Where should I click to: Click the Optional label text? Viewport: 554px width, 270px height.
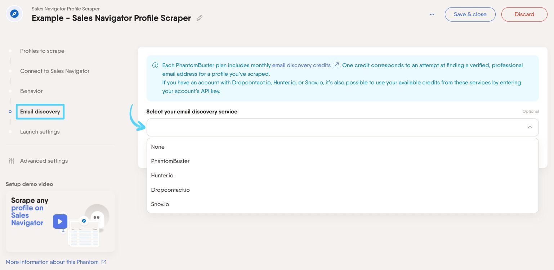point(531,112)
